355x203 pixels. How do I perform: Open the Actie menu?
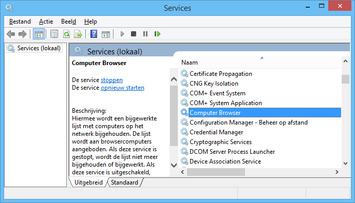click(46, 22)
